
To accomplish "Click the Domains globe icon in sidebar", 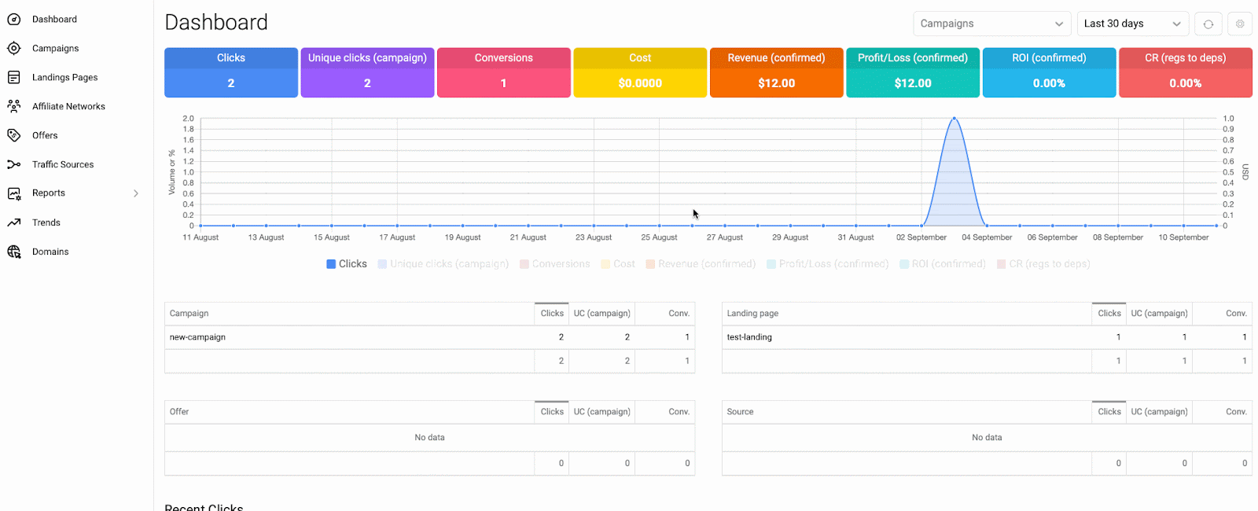I will pos(13,252).
